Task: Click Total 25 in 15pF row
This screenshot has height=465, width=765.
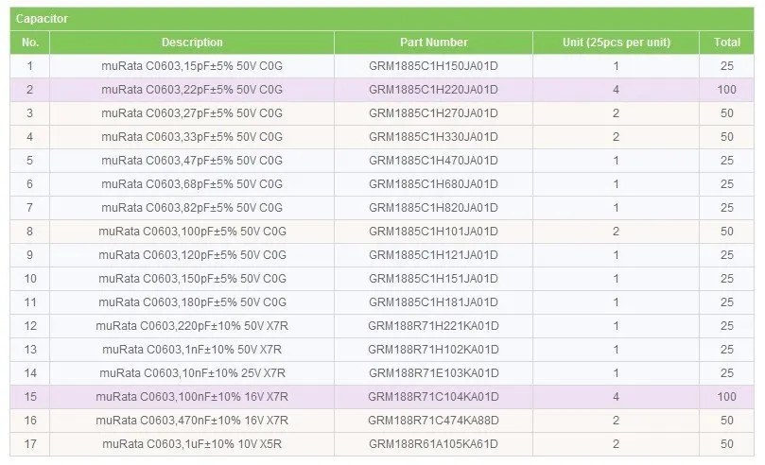Action: [x=726, y=66]
